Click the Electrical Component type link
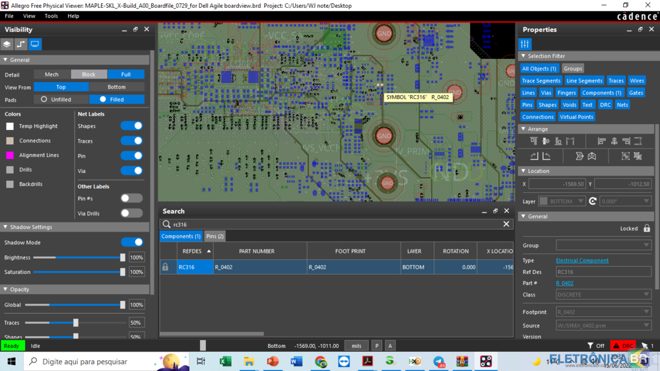660x371 pixels. 582,261
